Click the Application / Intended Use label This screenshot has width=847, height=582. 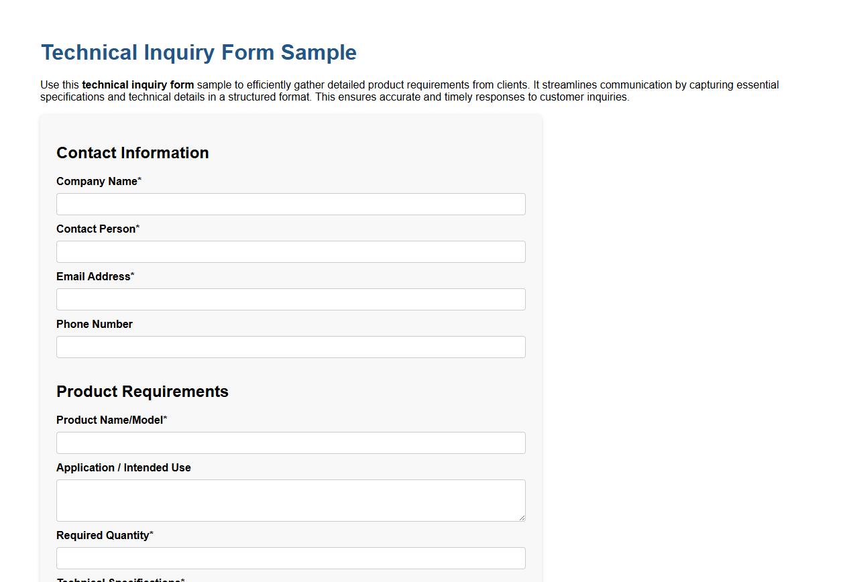(x=123, y=467)
